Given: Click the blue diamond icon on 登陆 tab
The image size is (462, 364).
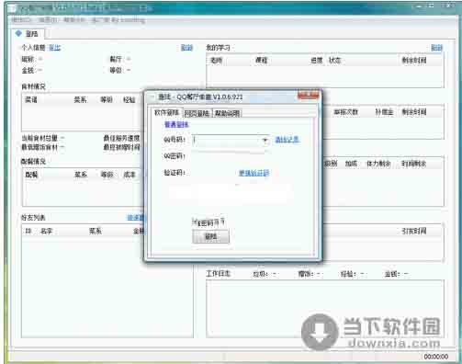Looking at the screenshot, I should (x=18, y=33).
